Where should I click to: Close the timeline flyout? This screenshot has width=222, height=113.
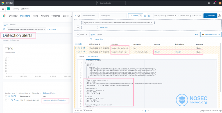point(75,16)
